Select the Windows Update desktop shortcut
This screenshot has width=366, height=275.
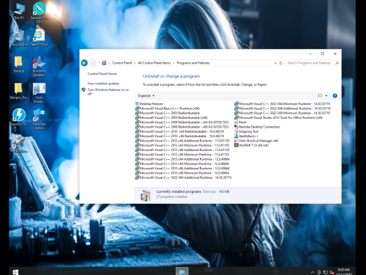point(39,67)
